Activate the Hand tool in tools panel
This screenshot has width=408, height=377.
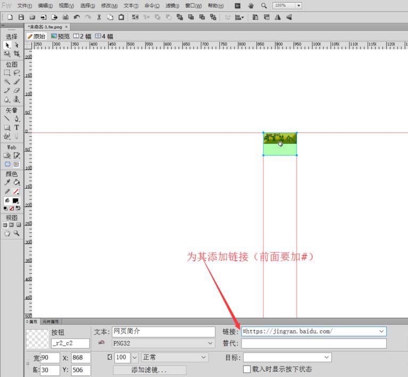[7, 233]
